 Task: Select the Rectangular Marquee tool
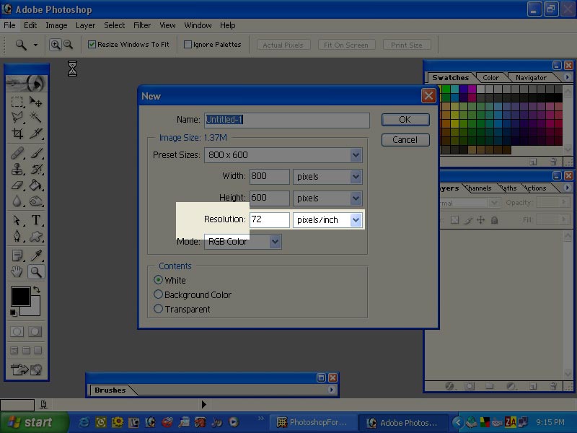click(x=17, y=102)
